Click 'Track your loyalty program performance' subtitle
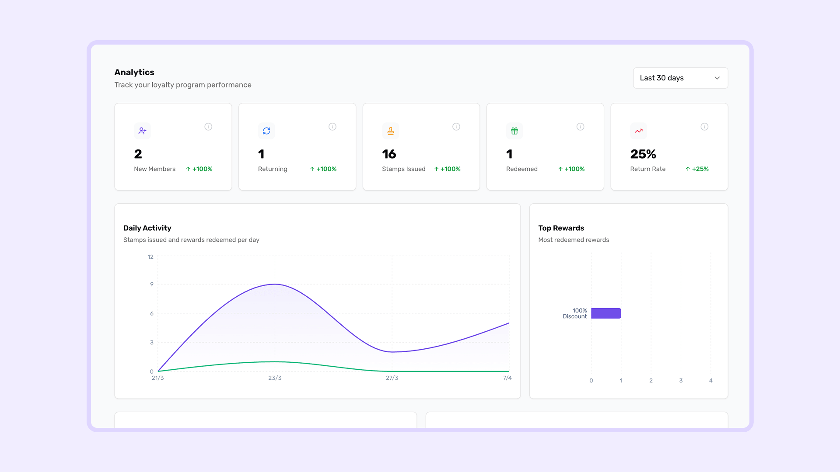The image size is (840, 472). (x=183, y=85)
